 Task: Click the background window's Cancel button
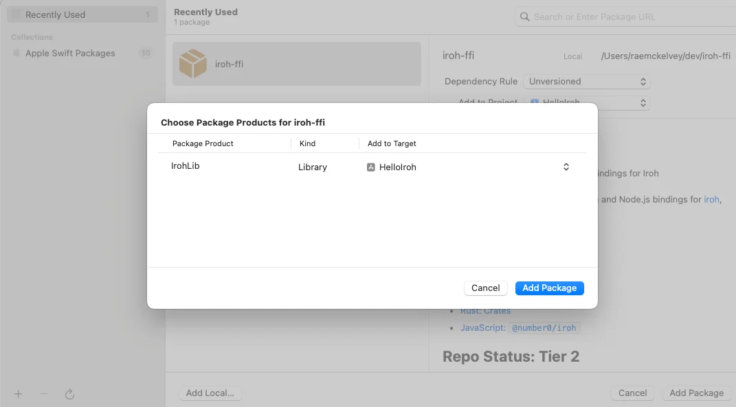tap(633, 393)
